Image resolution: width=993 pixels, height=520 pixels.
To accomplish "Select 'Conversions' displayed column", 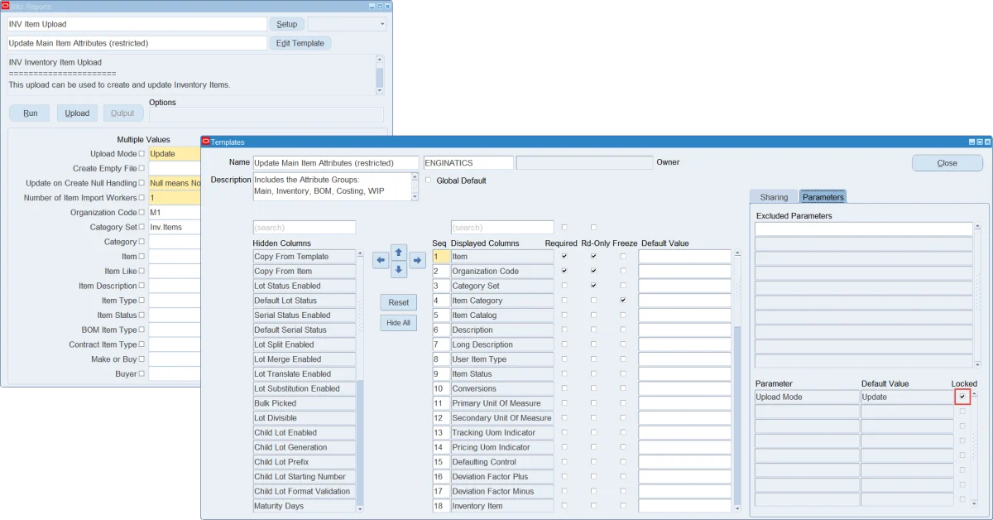I will 502,388.
